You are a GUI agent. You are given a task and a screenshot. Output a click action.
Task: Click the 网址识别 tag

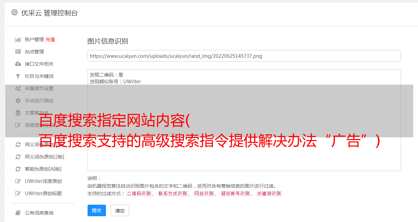tap(204, 193)
